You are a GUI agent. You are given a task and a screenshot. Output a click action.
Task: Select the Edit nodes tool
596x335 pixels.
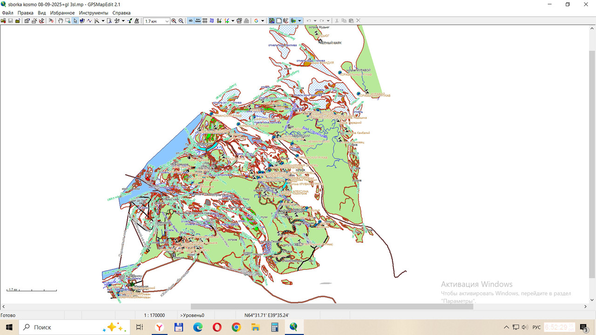tap(82, 21)
